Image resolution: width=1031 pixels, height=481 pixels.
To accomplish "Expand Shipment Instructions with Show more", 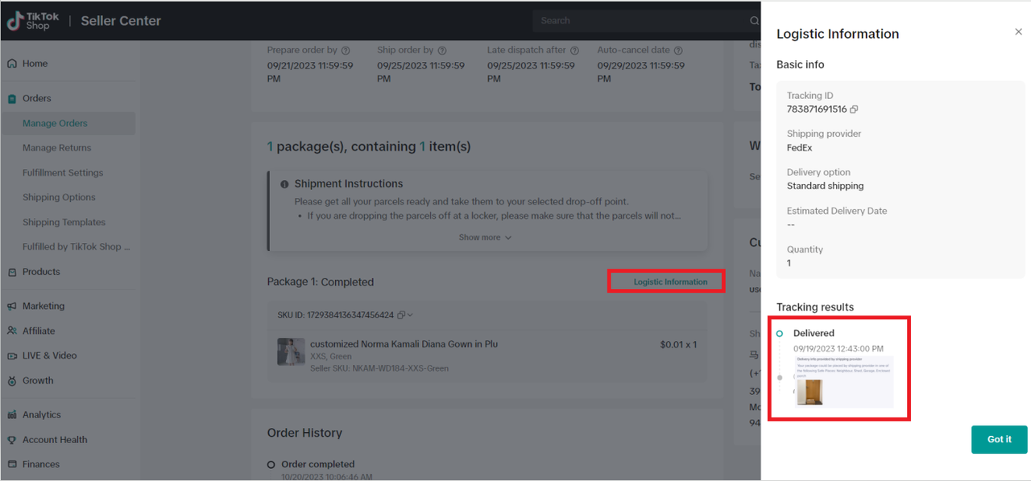I will tap(485, 237).
